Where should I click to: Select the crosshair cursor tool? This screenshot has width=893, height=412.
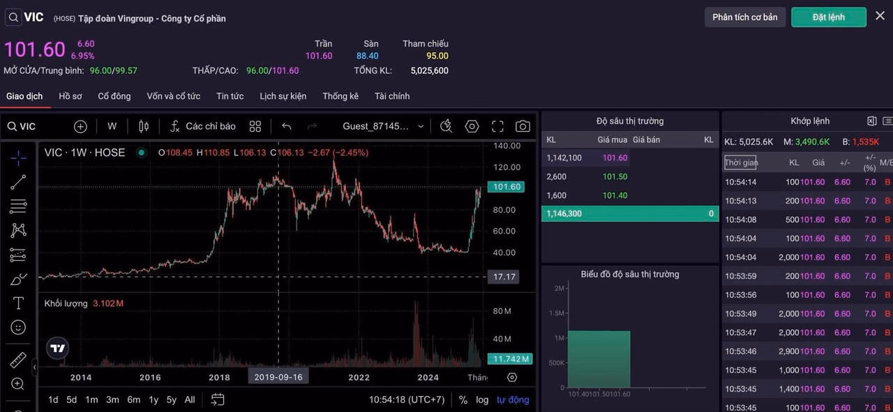18,158
